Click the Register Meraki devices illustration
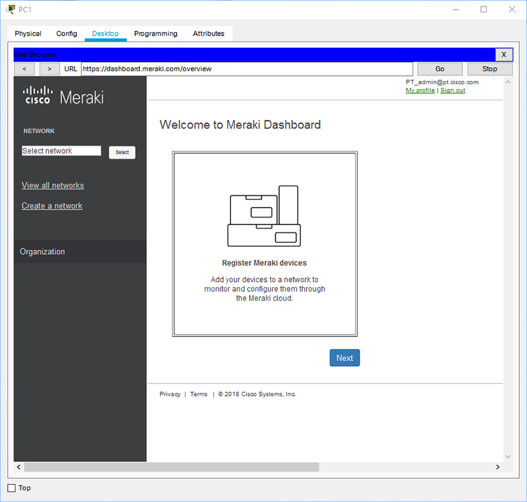The image size is (527, 502). 264,216
